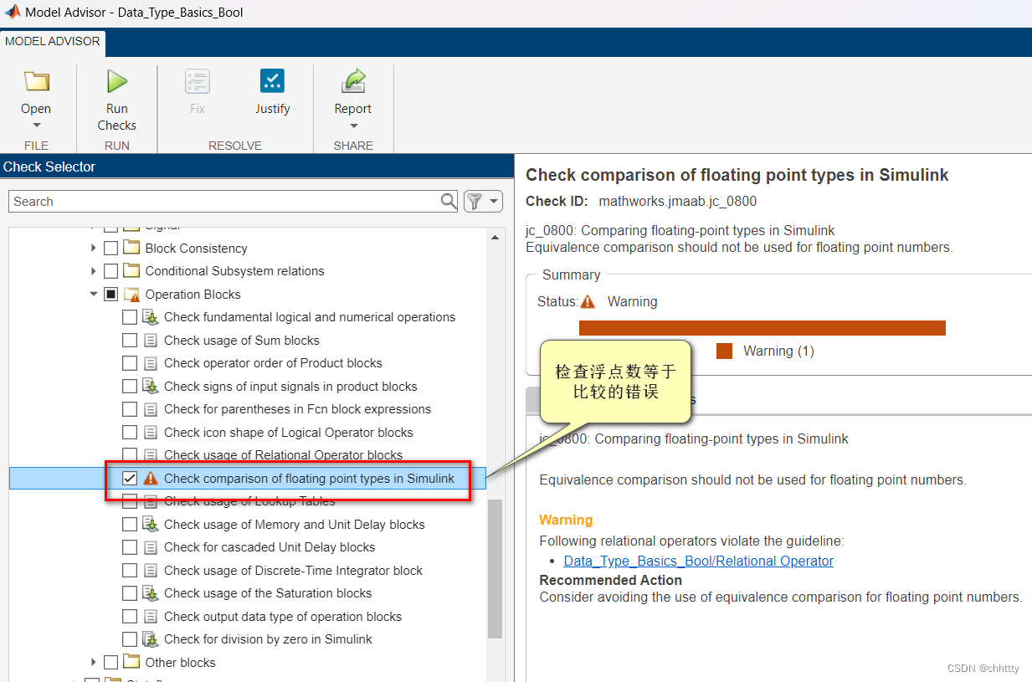Click warning icon beside Check comparison of floating point
The image size is (1032, 682).
point(151,479)
